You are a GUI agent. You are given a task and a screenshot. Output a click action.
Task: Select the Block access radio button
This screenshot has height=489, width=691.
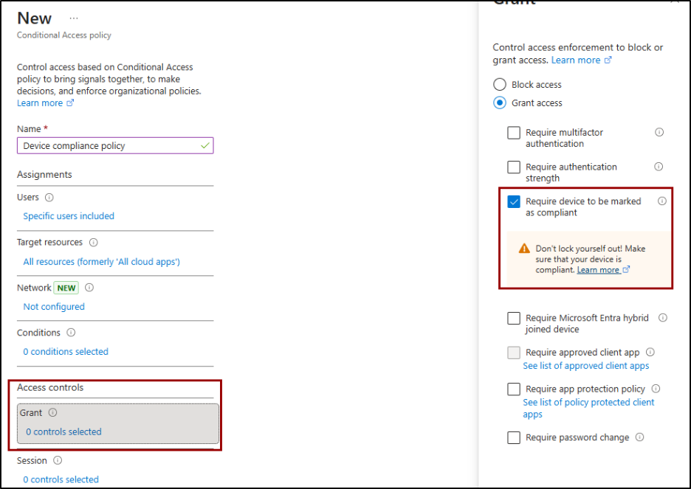(x=500, y=85)
